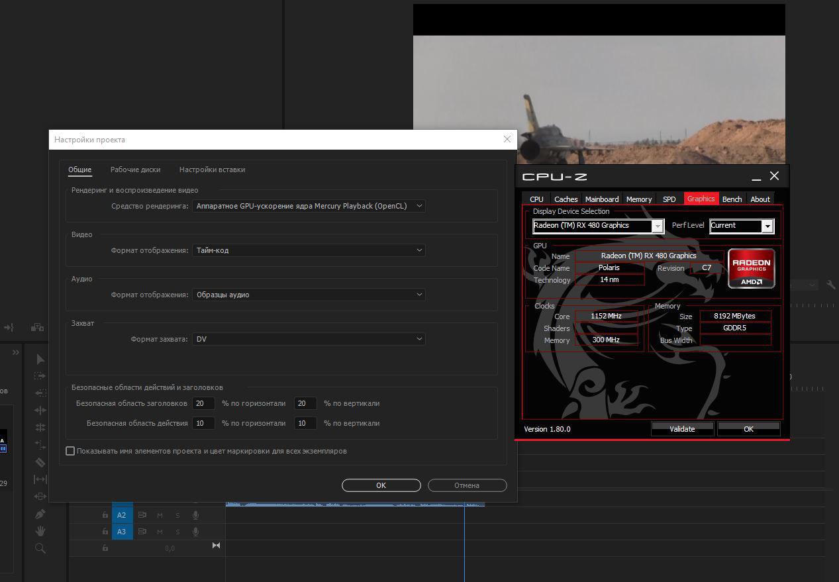
Task: Click the wrench settings icon
Action: [x=831, y=285]
